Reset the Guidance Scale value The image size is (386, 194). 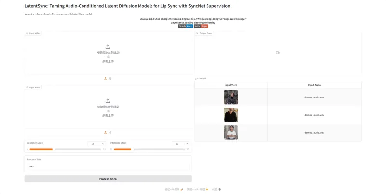(103, 144)
